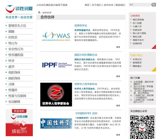Open the WACS logo image
The width and height of the screenshot is (164, 139).
[x=56, y=95]
